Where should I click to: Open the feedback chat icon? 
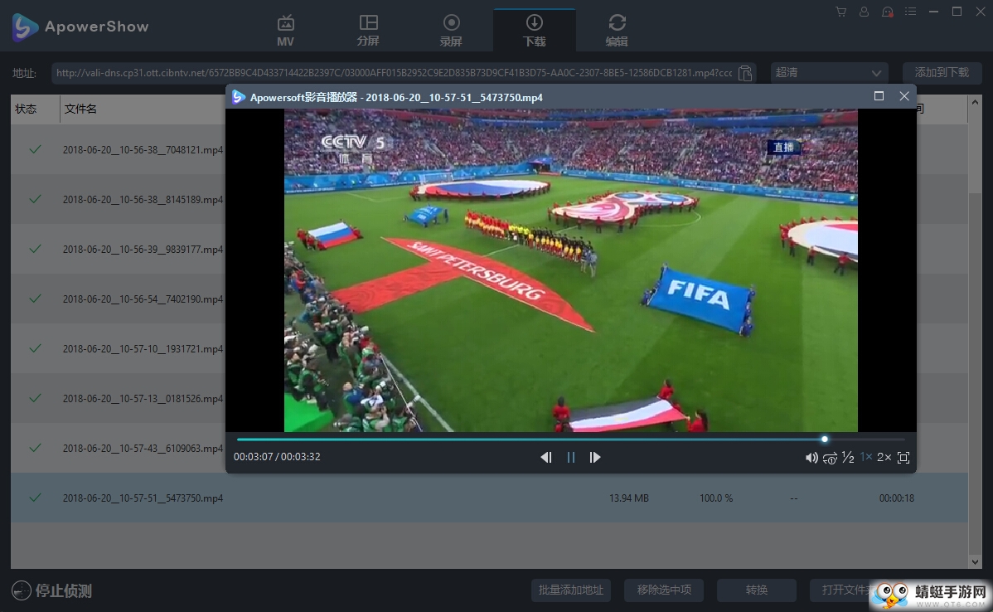(x=887, y=12)
